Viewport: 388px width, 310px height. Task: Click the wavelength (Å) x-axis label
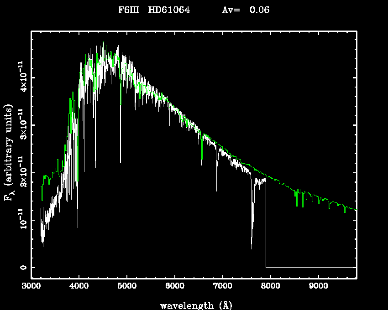point(194,305)
